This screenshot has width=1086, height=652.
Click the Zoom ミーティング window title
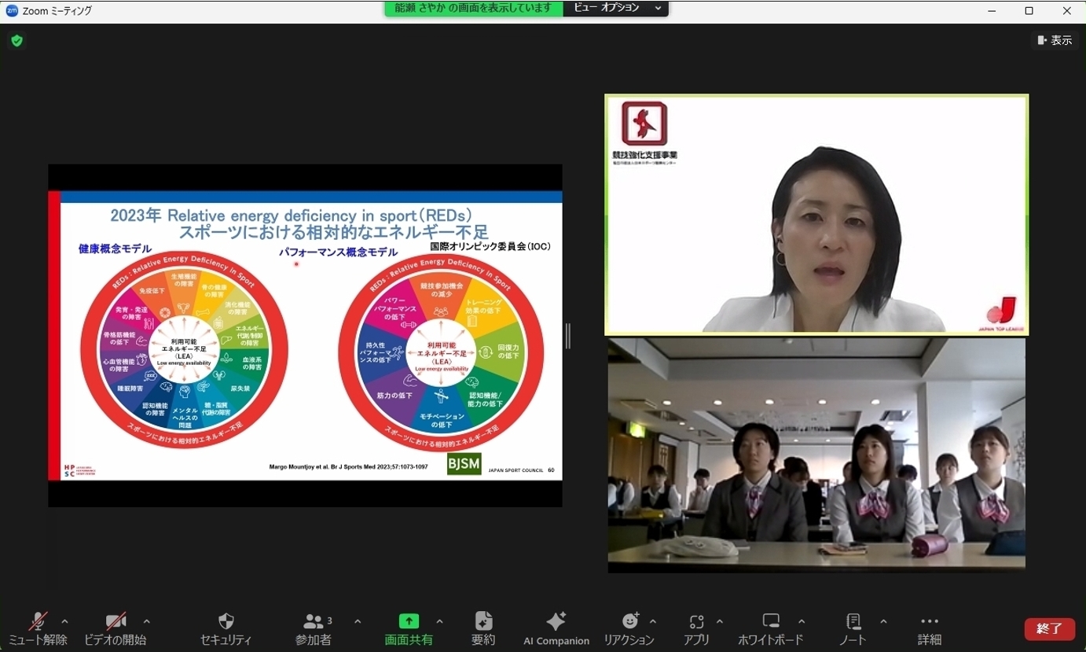pos(57,11)
